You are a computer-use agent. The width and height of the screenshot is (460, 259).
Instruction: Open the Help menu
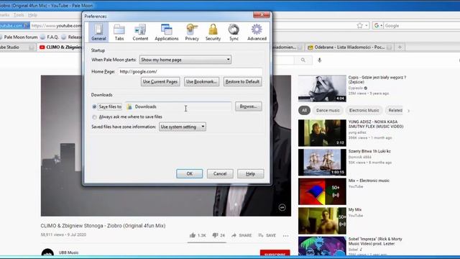32,15
